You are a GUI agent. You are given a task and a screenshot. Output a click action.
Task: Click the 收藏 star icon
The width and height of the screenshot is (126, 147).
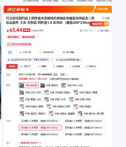coord(103,18)
